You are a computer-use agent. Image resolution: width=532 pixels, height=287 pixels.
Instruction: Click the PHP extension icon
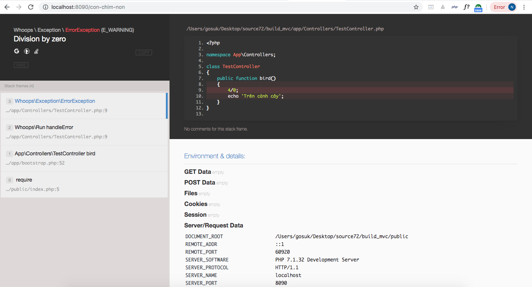click(455, 7)
